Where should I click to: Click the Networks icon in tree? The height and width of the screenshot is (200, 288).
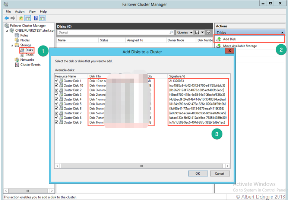click(x=17, y=60)
